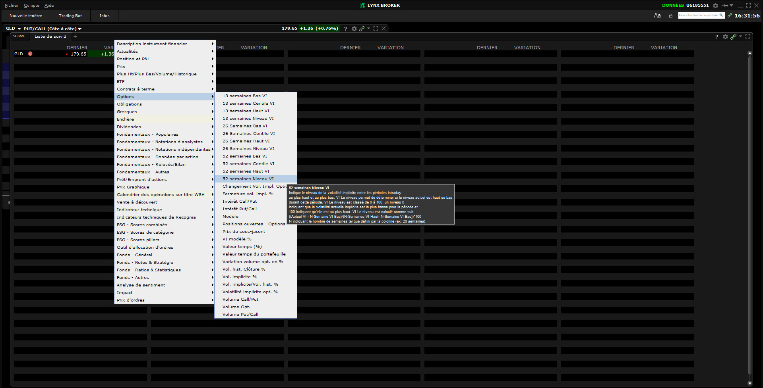This screenshot has width=763, height=388.
Task: Switch to the SUIVRE tab
Action: click(19, 36)
